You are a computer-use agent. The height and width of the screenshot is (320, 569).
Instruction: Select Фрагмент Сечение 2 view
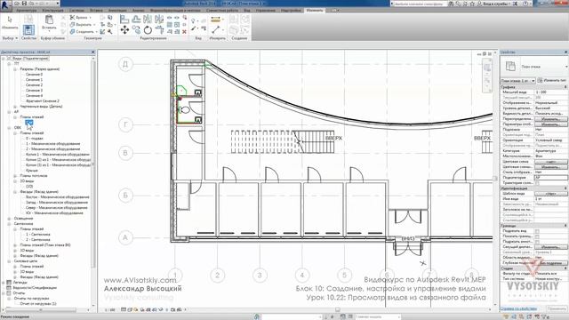[x=43, y=100]
